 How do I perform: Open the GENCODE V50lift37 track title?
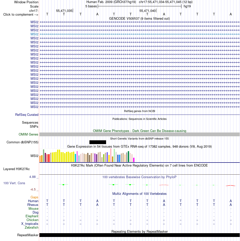(139, 19)
